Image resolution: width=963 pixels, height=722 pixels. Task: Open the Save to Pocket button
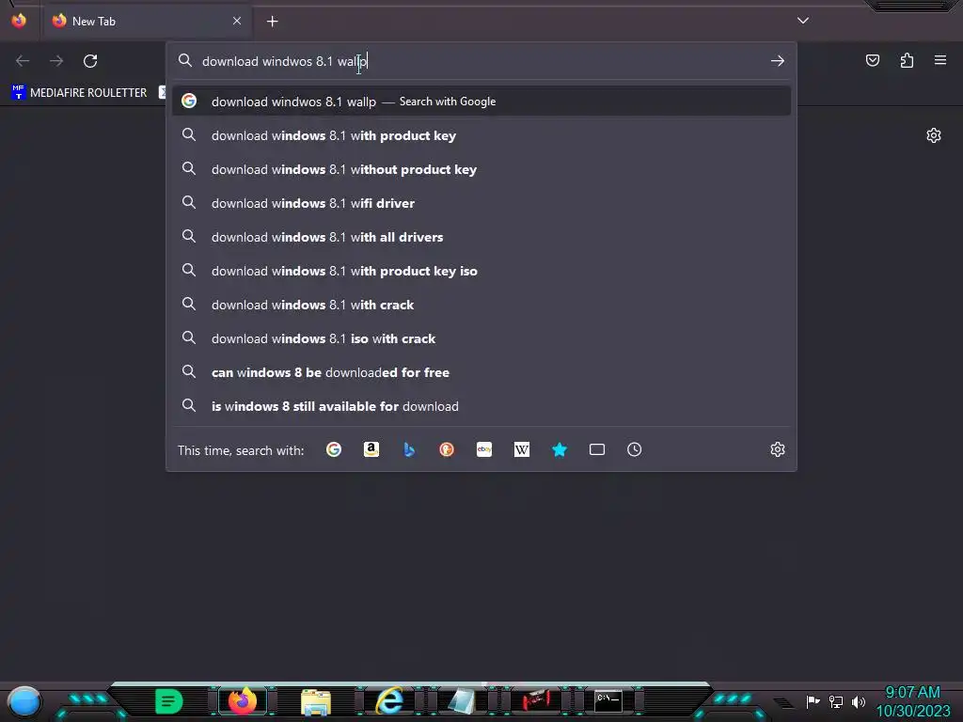872,60
